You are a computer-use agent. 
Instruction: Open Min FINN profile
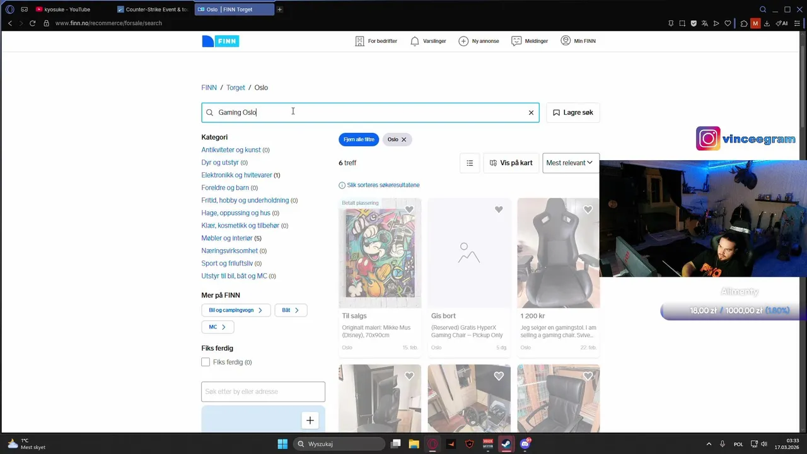[x=578, y=41]
